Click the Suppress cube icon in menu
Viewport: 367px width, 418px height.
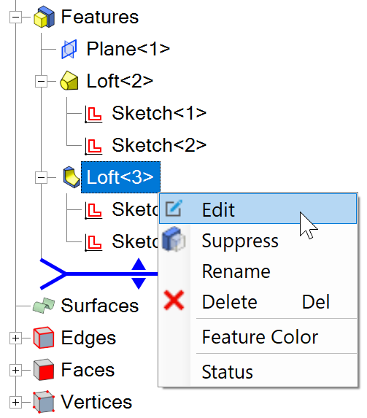[x=174, y=239]
